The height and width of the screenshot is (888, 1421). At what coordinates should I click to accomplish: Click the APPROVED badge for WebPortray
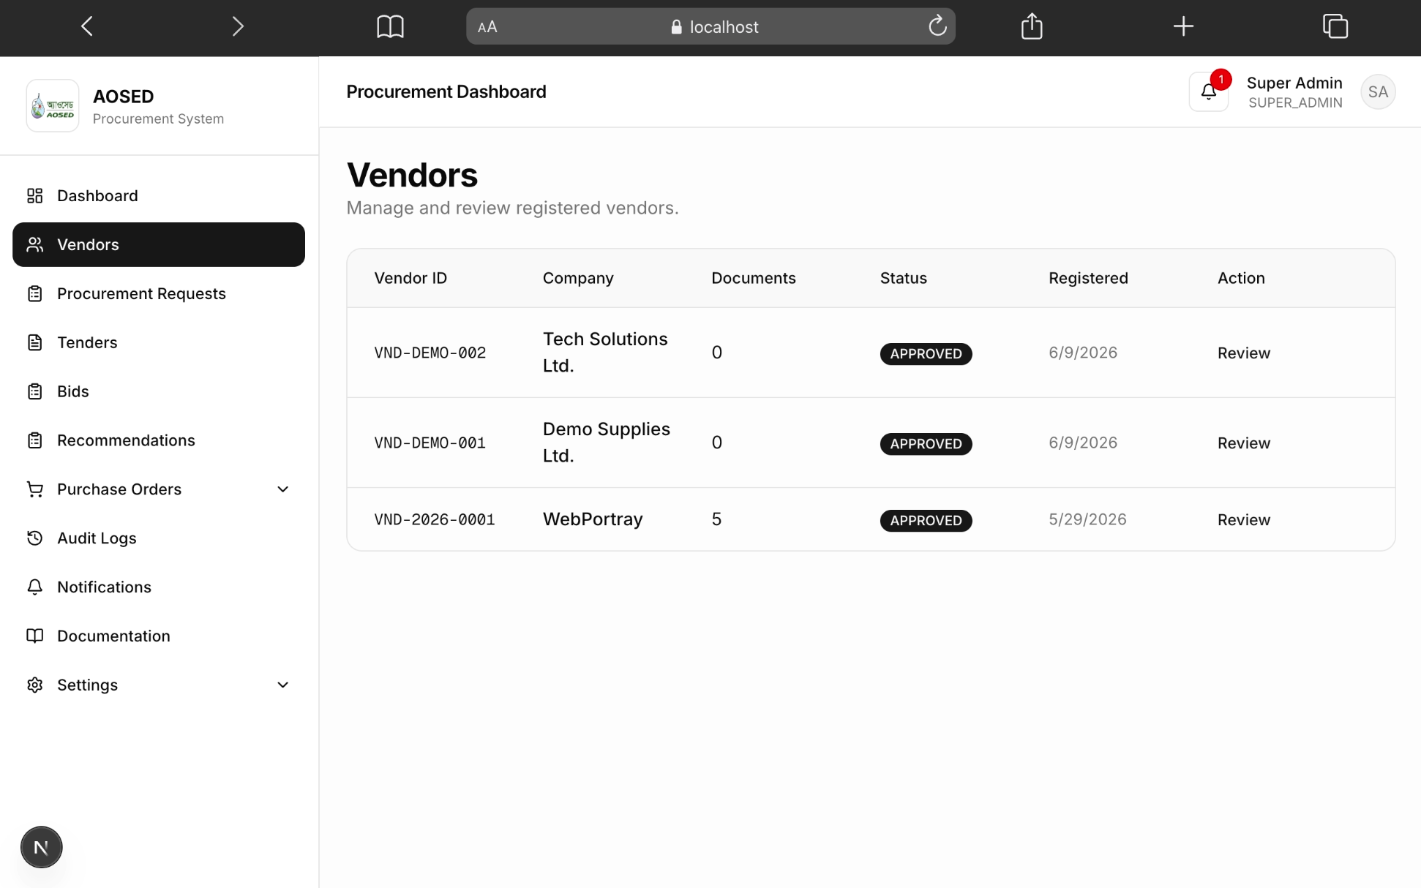coord(926,521)
